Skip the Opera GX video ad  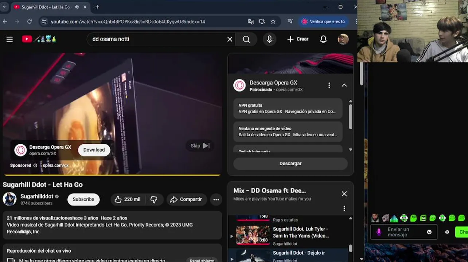200,146
